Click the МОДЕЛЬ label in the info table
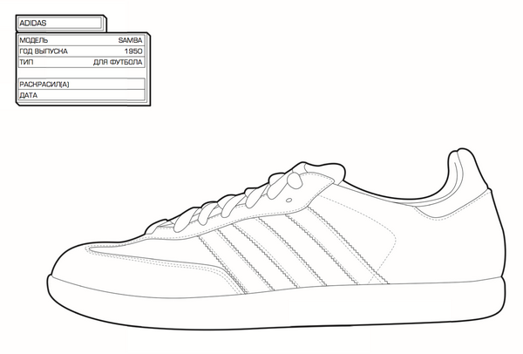523x354 pixels. click(x=33, y=40)
